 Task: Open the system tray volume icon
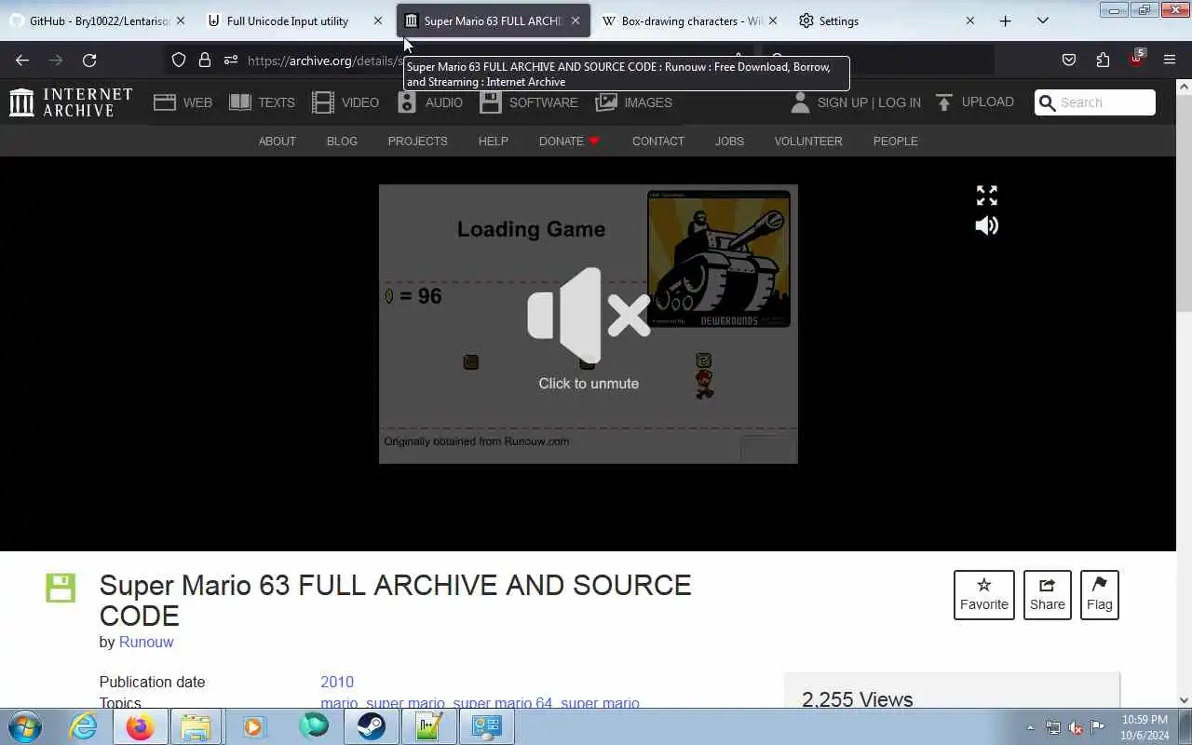click(x=1076, y=727)
